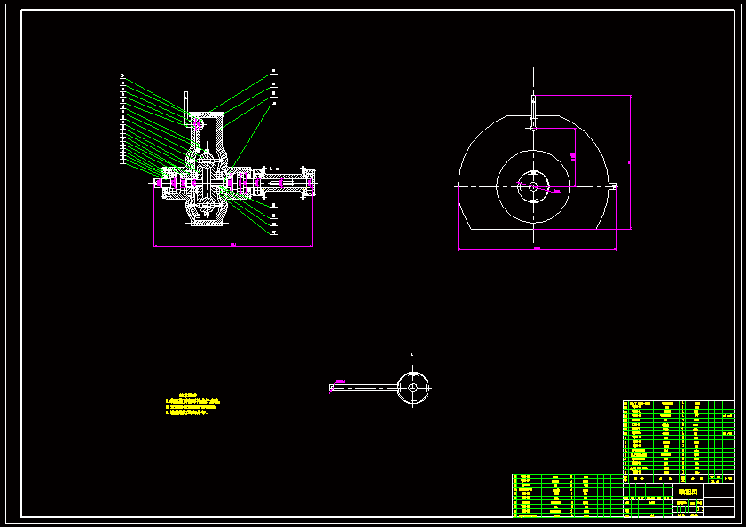Click the yellow technical requirements heading
Screen dimensions: 746x527
point(188,395)
